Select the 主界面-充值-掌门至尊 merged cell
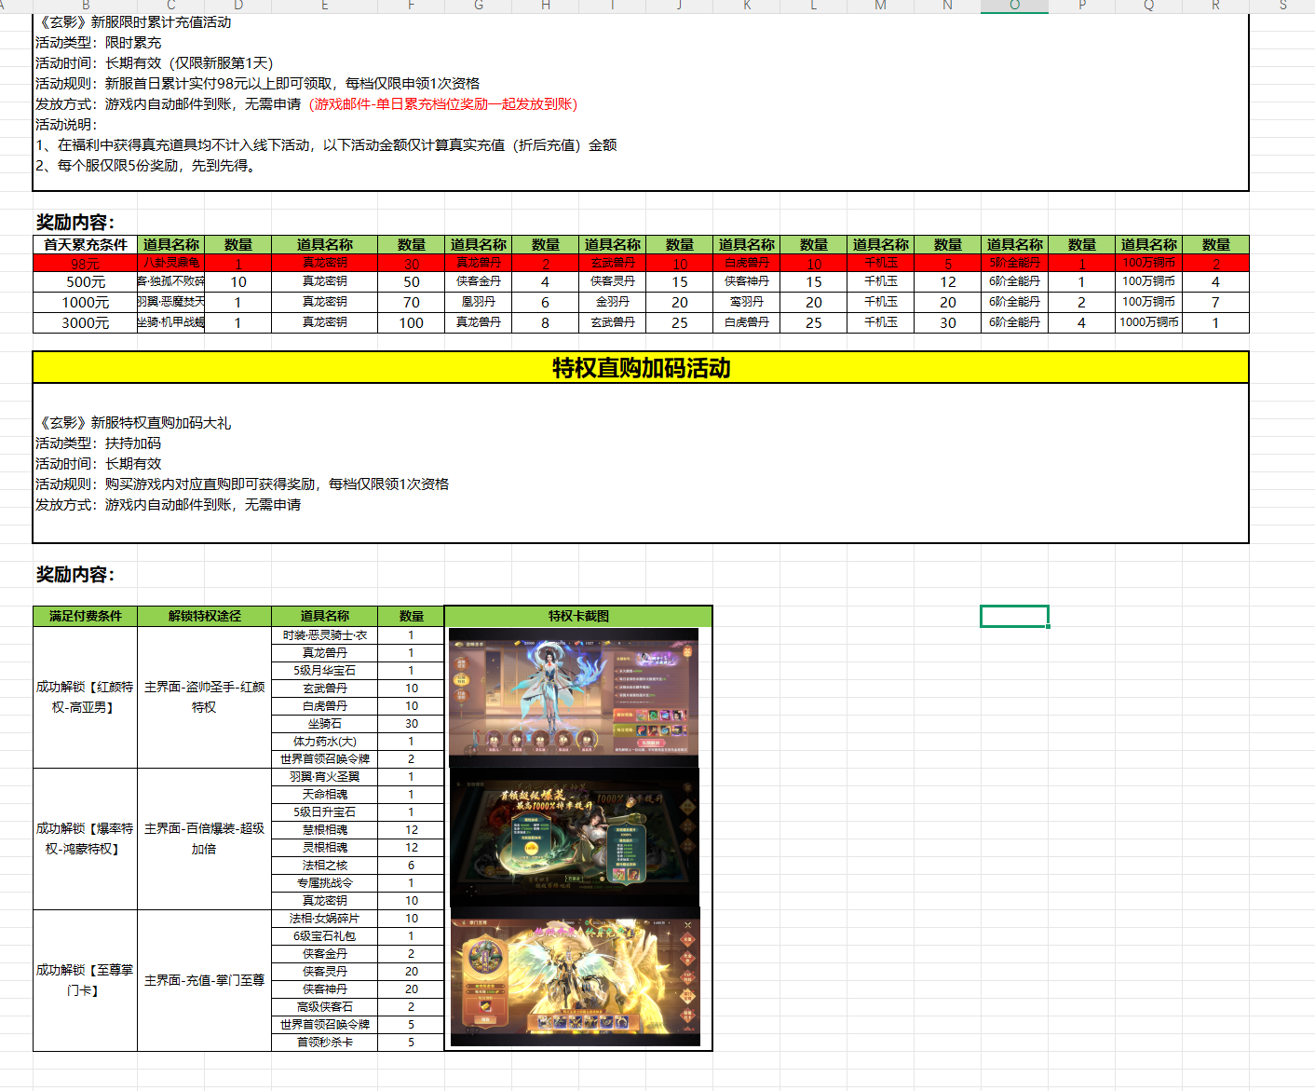 click(x=204, y=980)
